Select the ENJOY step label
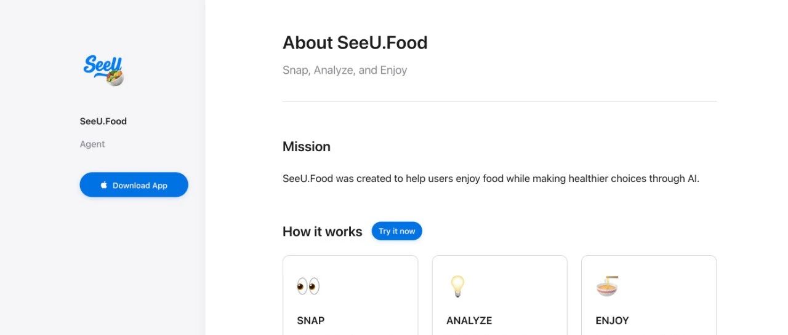 [612, 320]
